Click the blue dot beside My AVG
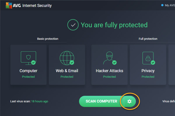 162,5
